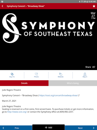The image size is (97, 130).
Task: Tap the Symphony of Southeast Texas banner
Action: [48, 40]
